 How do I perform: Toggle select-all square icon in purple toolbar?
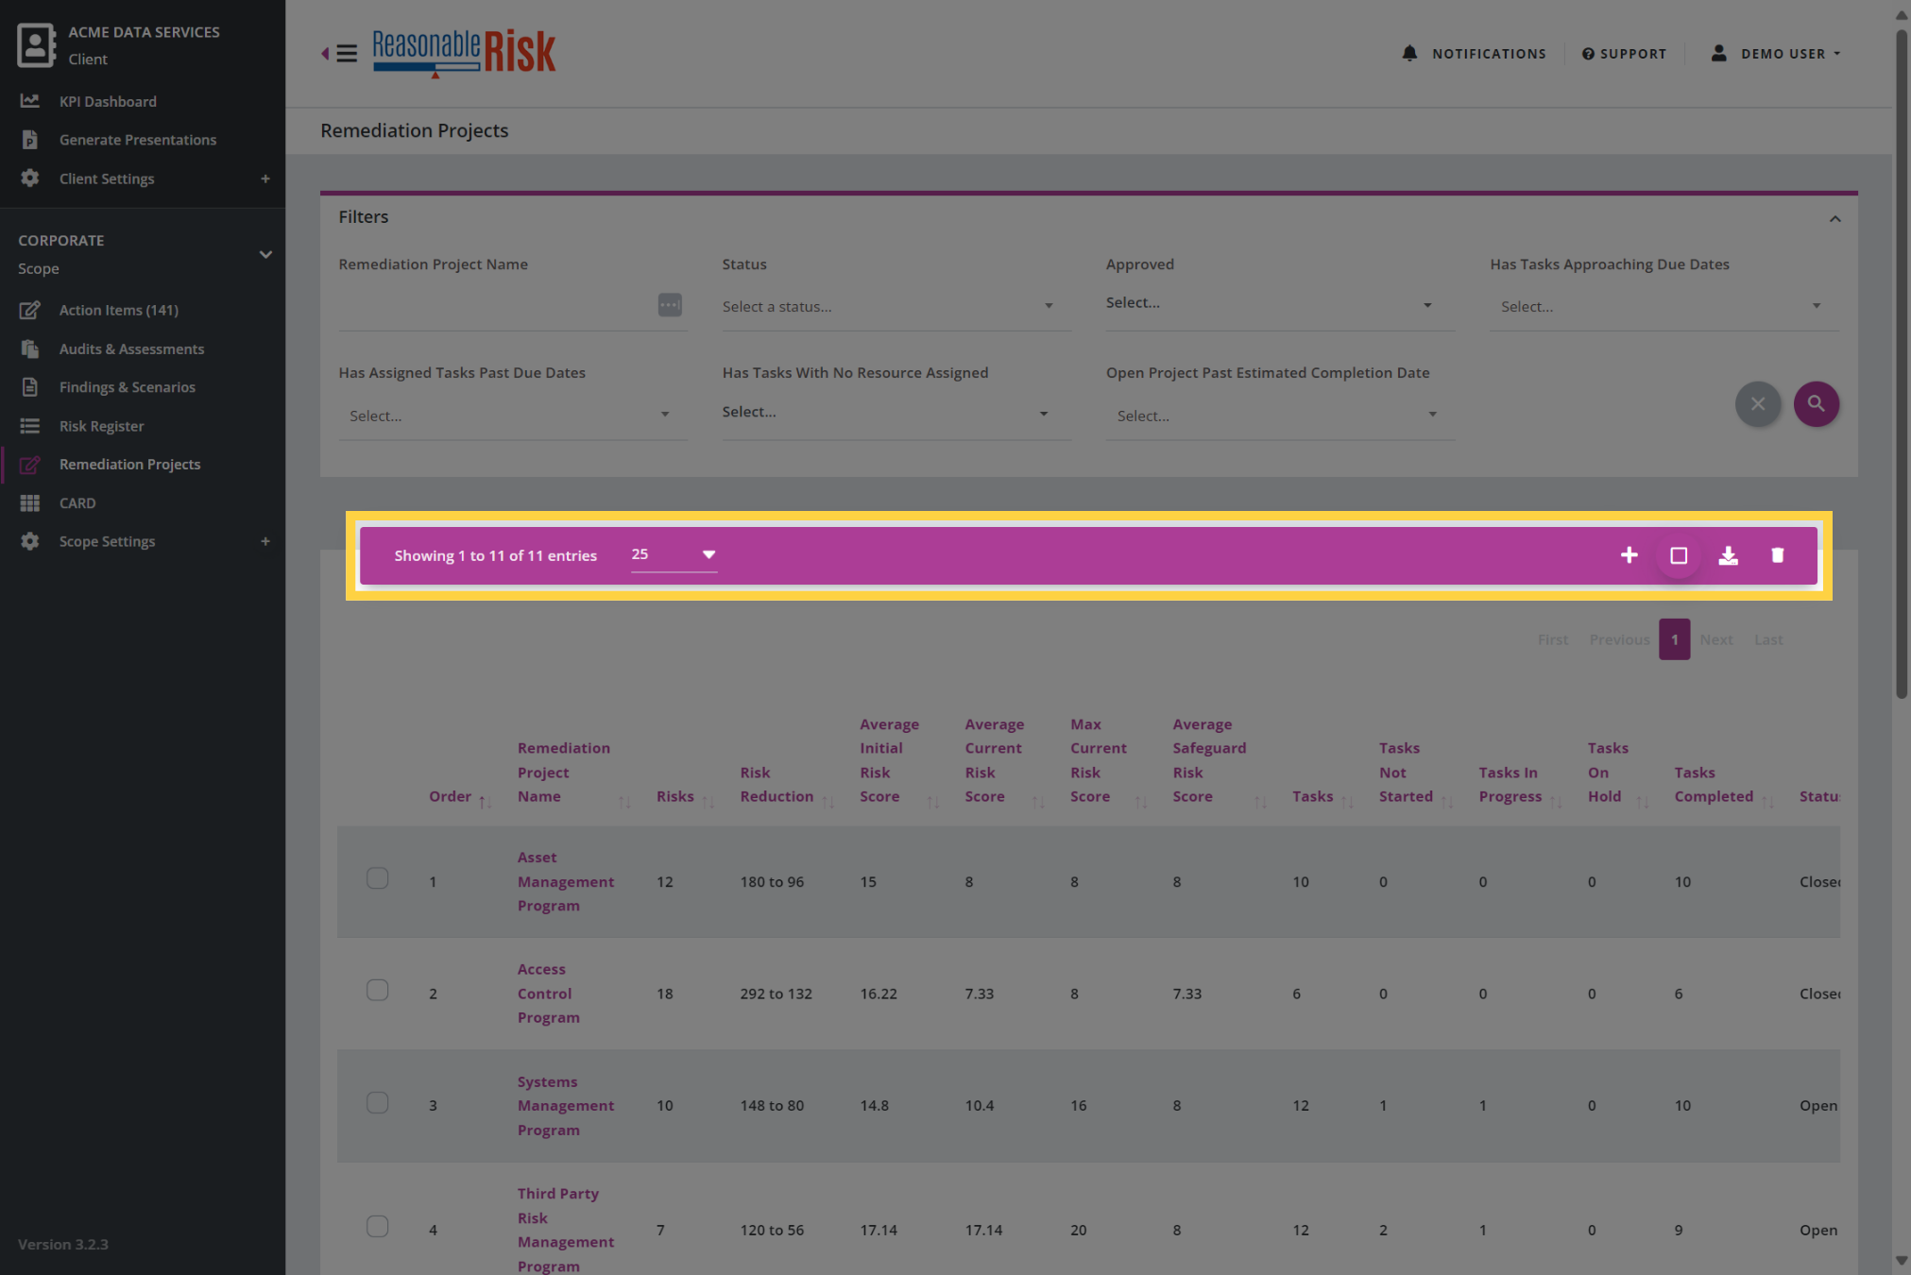(1679, 555)
